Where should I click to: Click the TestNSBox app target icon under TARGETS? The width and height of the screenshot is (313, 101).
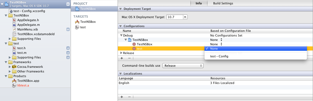(x=77, y=22)
